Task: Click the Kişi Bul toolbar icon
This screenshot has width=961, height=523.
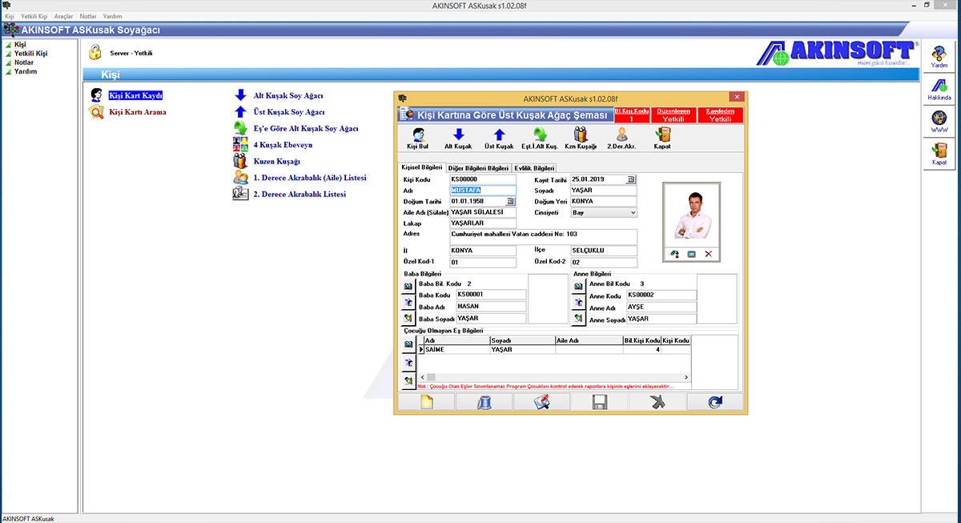Action: [417, 135]
